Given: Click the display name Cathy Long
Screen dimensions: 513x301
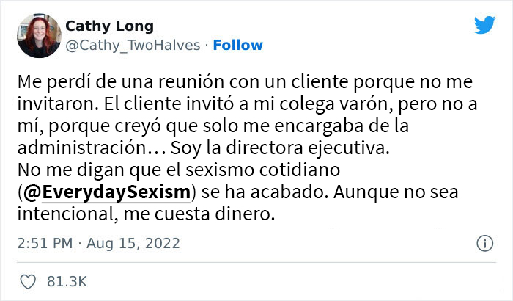Looking at the screenshot, I should click(109, 26).
